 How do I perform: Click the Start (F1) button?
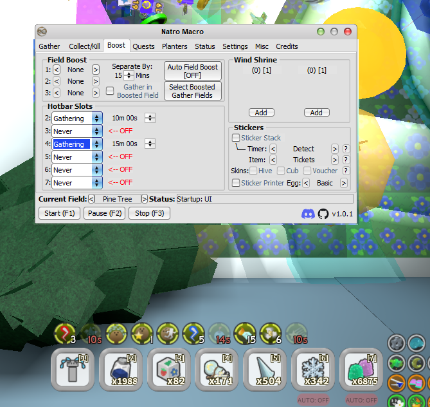pyautogui.click(x=60, y=213)
